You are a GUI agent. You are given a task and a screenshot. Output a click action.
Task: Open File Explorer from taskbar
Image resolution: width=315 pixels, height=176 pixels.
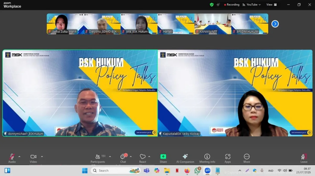[x=167, y=171]
